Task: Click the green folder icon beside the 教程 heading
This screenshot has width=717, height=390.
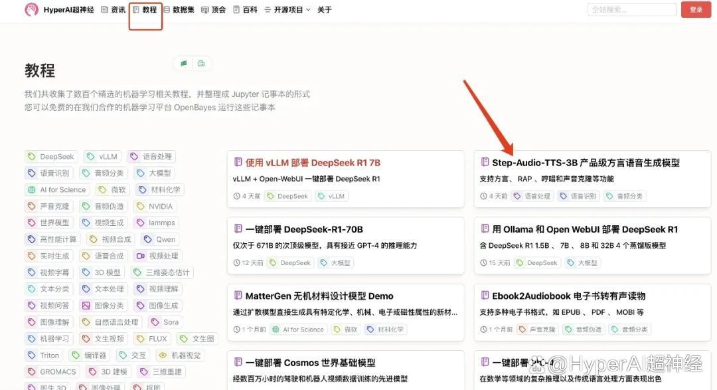Action: click(x=201, y=63)
